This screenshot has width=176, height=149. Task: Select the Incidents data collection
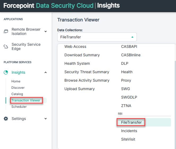[x=129, y=131]
